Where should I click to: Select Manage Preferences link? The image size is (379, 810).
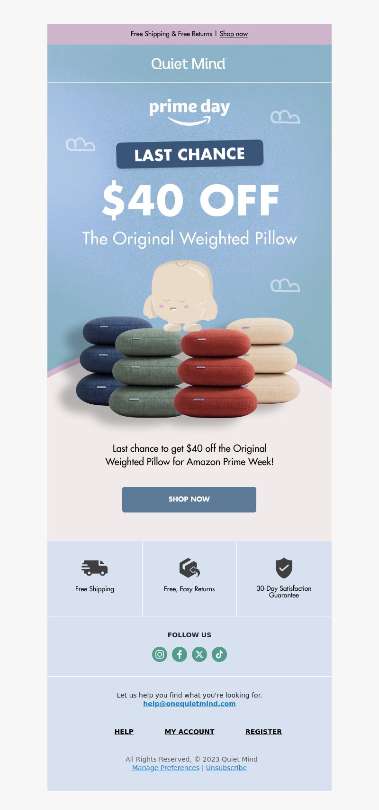coord(166,768)
